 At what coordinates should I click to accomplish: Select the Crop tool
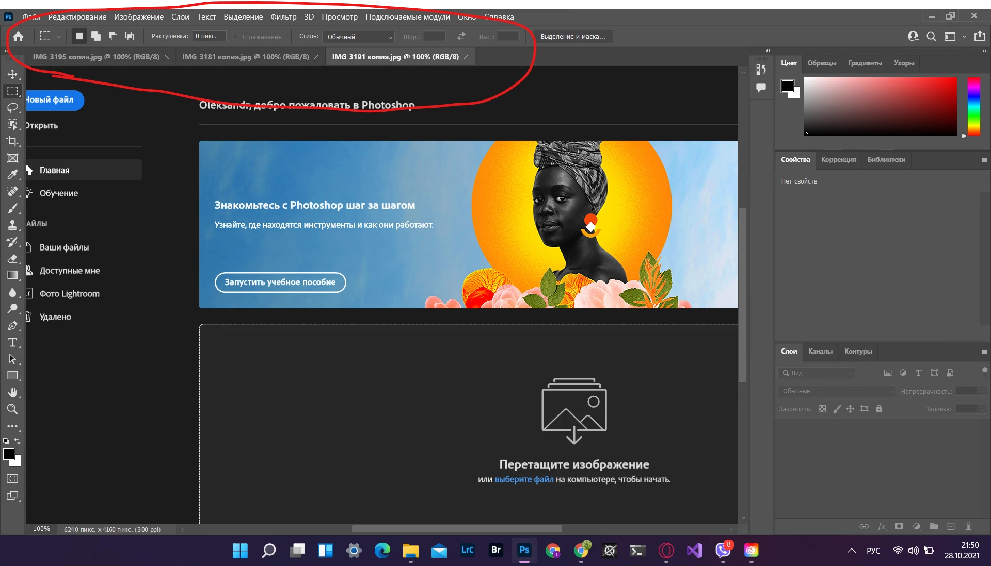[12, 141]
